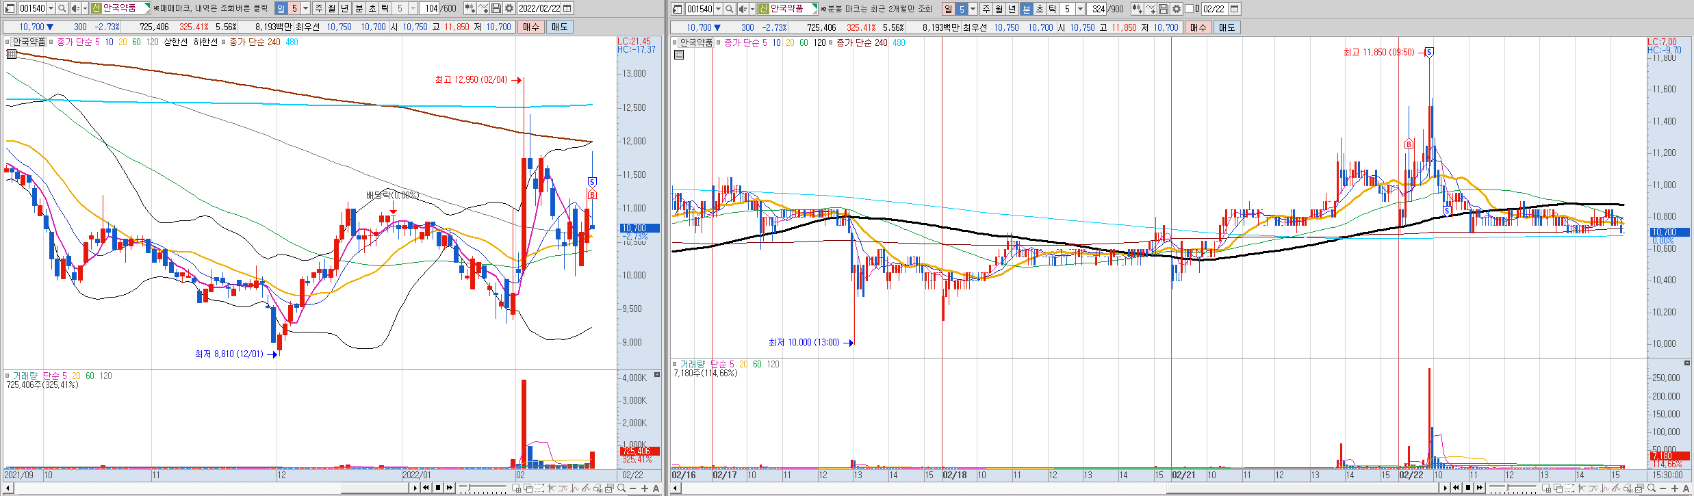This screenshot has width=1694, height=496.
Task: Click the line-overlay add icon in left chart
Action: [x=483, y=8]
